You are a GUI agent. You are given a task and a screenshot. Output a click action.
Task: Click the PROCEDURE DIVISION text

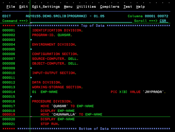point(52,101)
